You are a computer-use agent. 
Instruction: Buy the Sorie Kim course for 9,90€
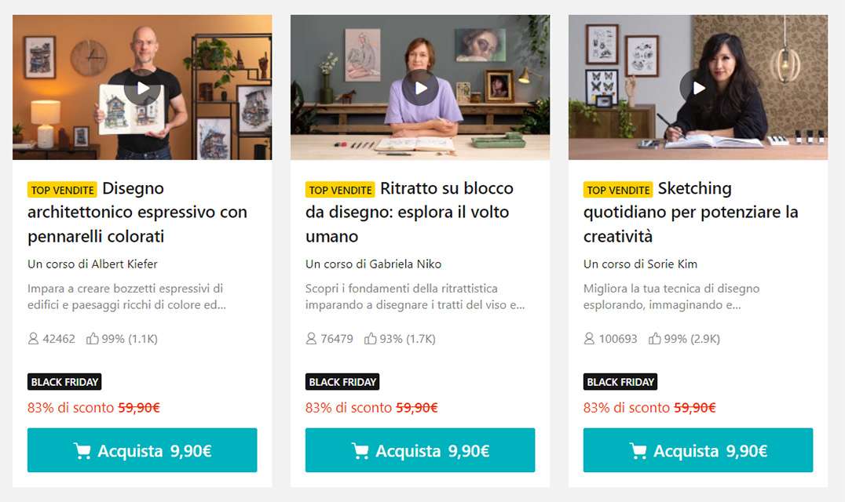click(698, 450)
